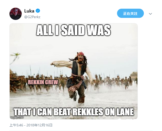The width and height of the screenshot is (162, 131).
Task: Click the bottom caption THAT I CAN BEAT REKKLES
Action: click(74, 112)
